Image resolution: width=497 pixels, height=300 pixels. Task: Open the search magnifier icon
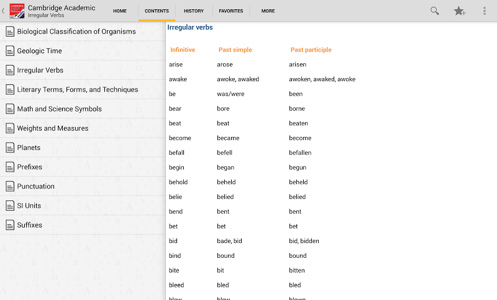pyautogui.click(x=435, y=11)
